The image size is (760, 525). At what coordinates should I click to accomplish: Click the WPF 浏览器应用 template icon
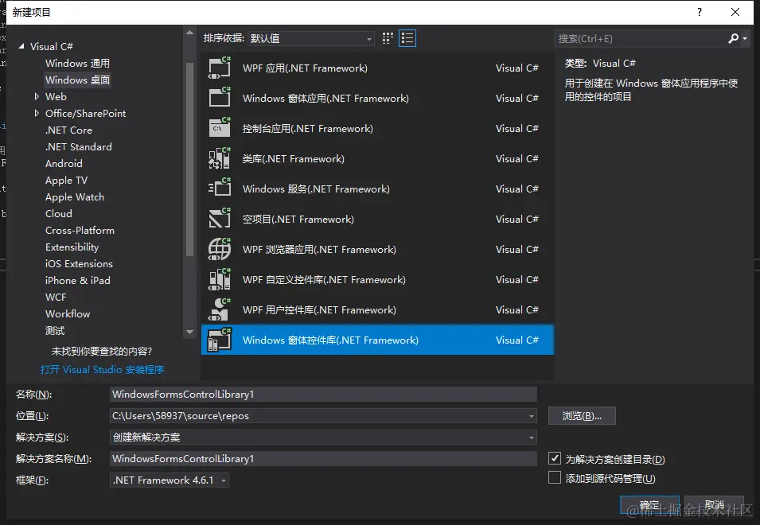[220, 250]
